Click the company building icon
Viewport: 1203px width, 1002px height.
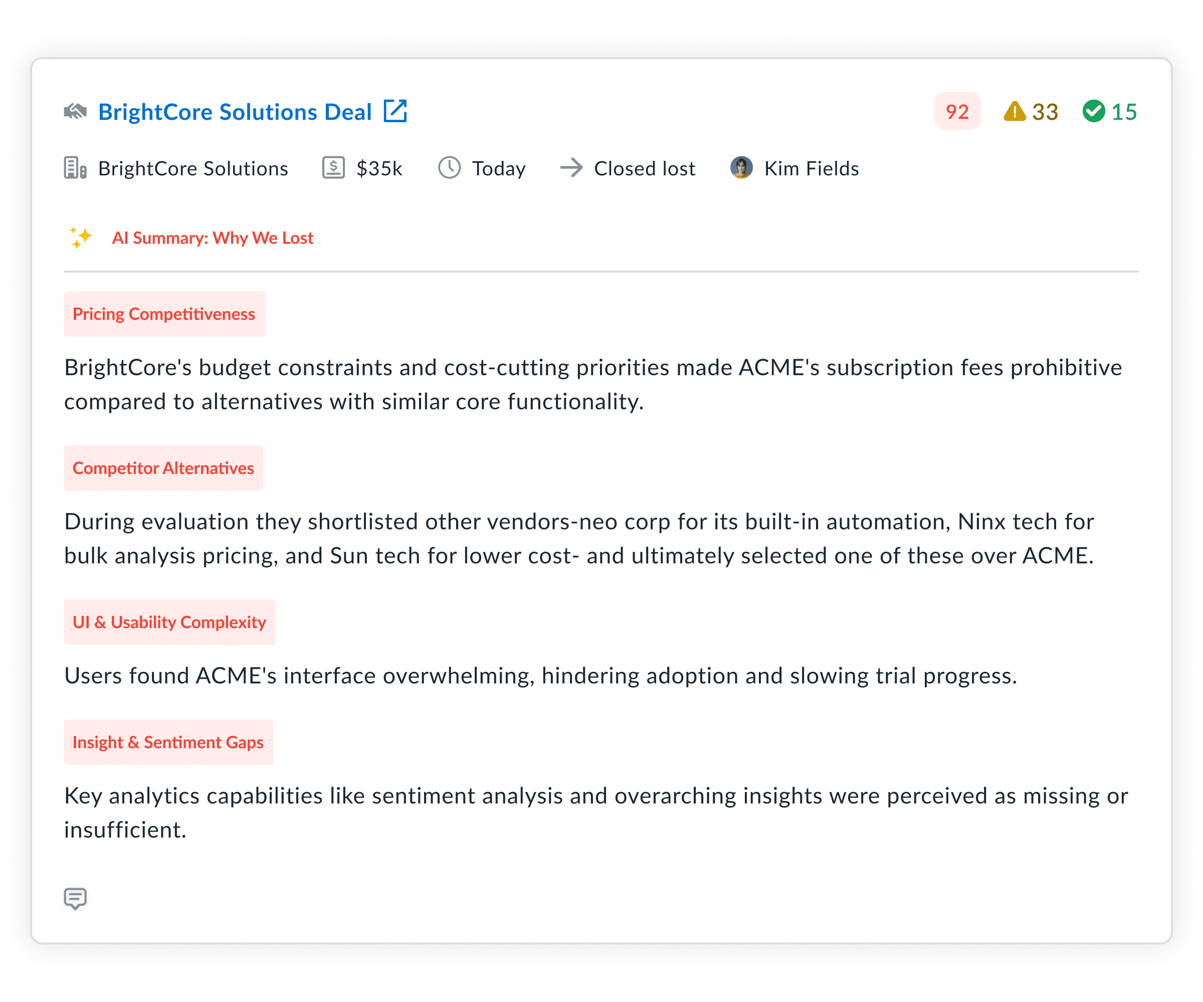75,168
